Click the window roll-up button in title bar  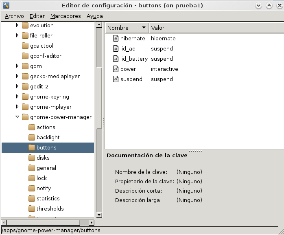tap(269, 6)
